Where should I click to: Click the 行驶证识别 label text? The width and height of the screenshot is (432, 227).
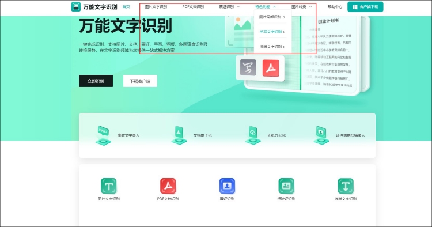pyautogui.click(x=286, y=199)
